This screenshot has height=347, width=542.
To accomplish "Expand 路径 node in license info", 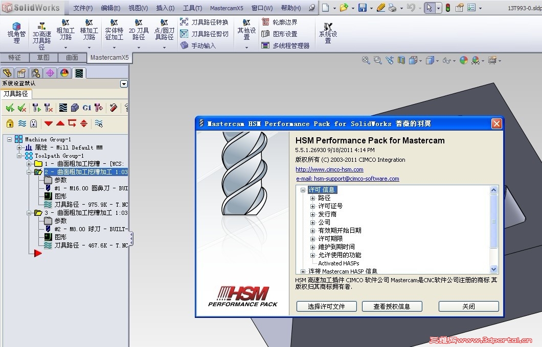I will tap(312, 198).
